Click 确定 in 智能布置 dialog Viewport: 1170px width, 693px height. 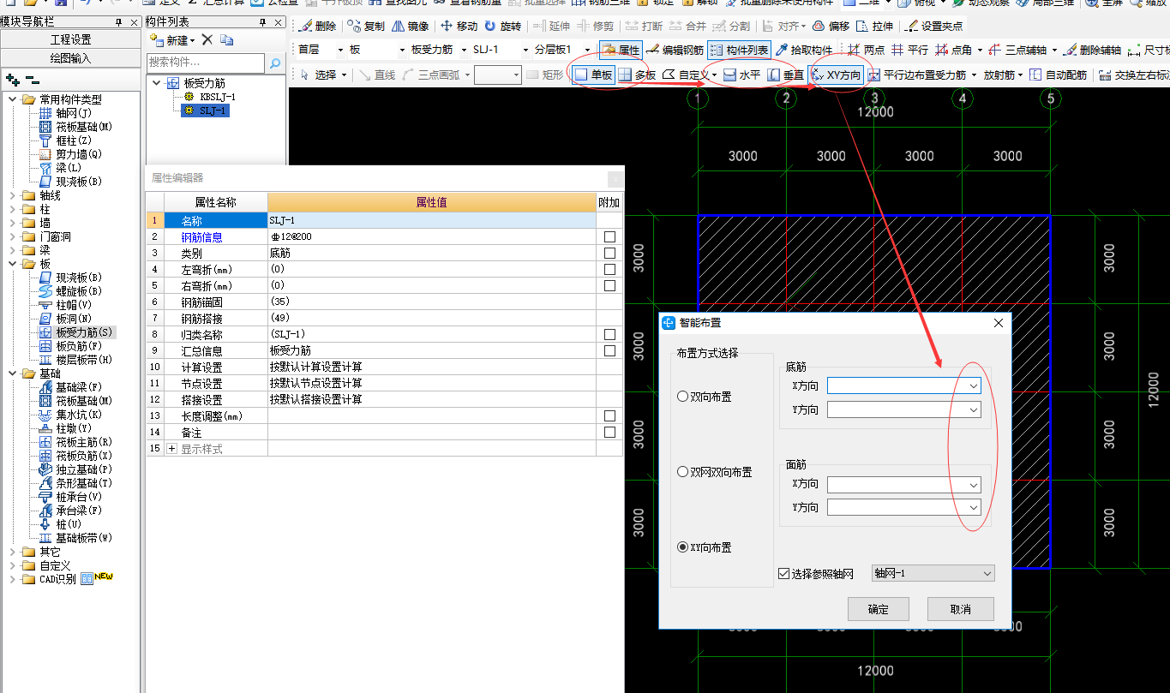[878, 609]
